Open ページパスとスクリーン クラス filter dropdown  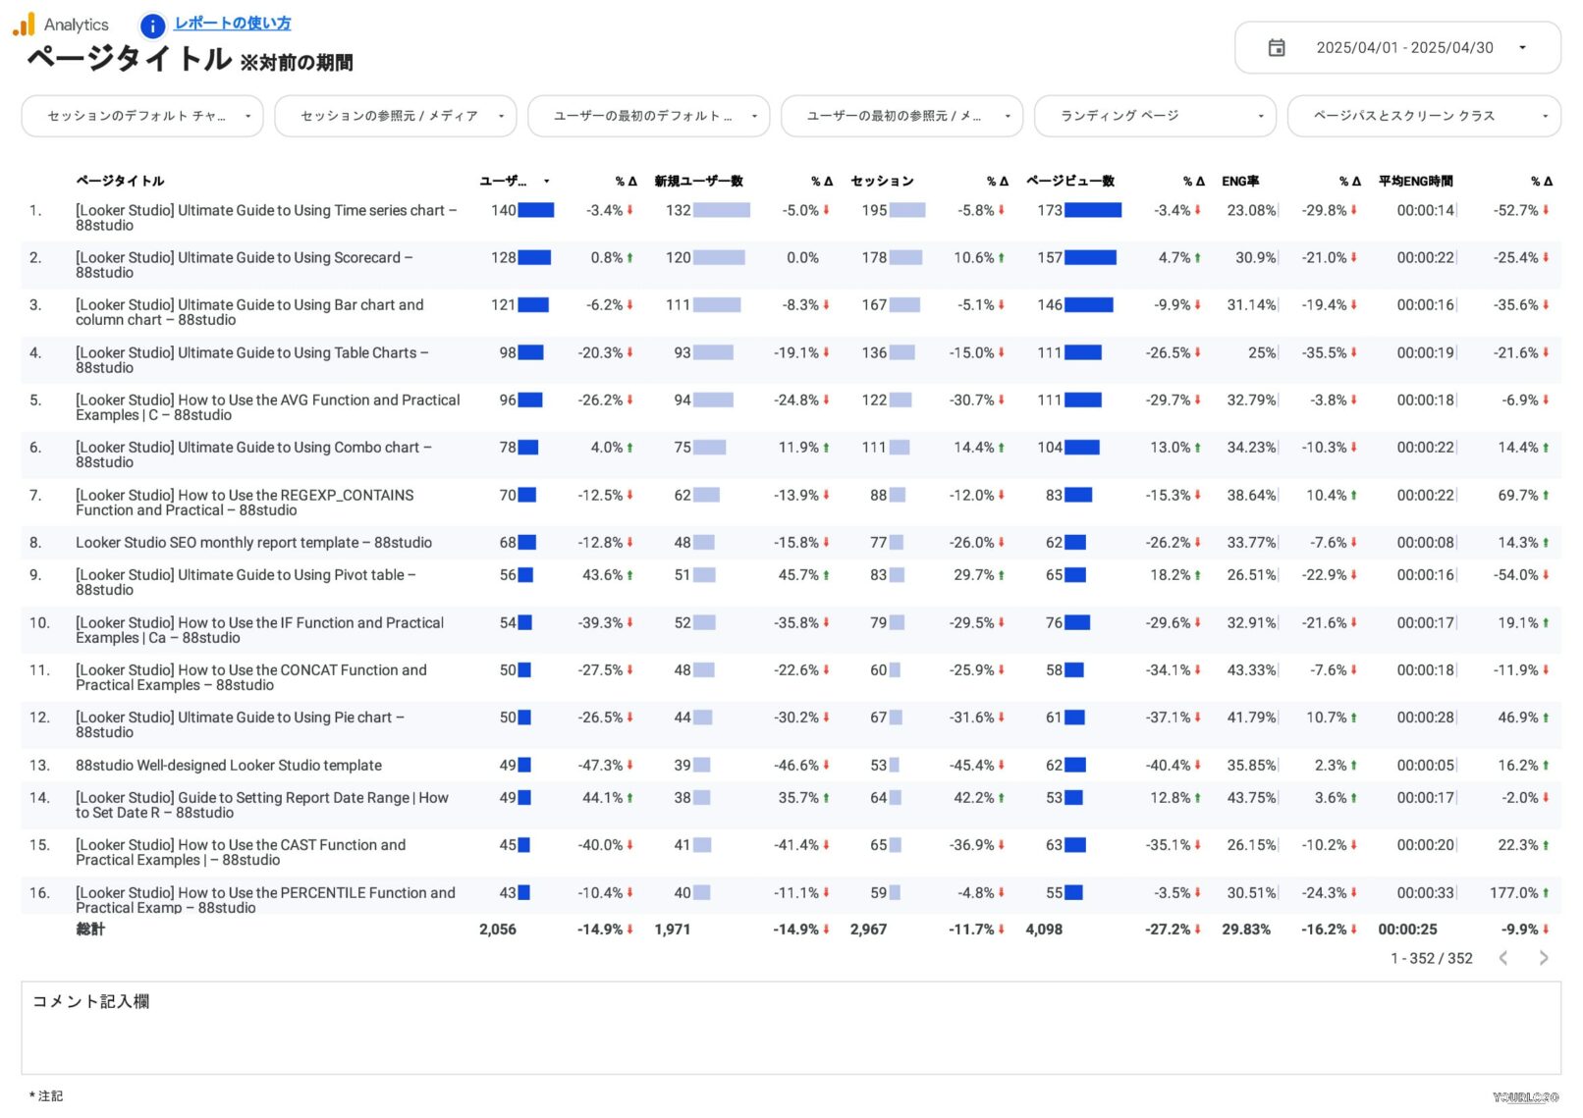coord(1423,116)
